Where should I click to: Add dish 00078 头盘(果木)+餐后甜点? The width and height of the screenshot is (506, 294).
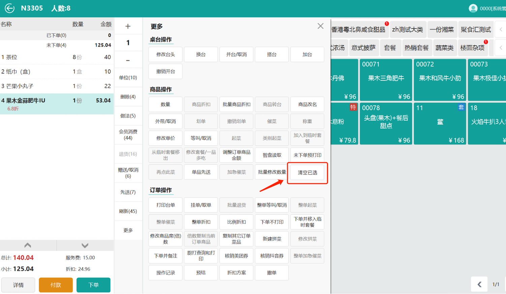click(386, 124)
